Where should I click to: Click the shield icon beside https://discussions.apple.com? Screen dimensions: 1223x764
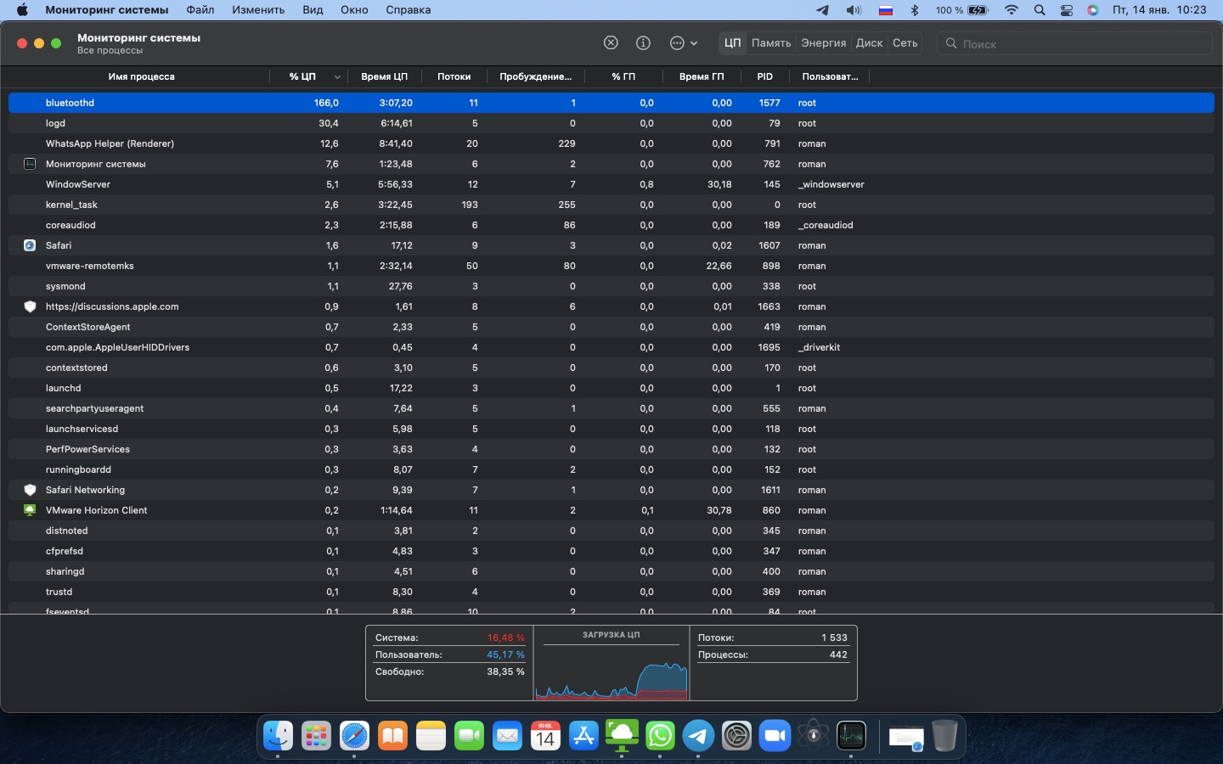click(x=30, y=306)
